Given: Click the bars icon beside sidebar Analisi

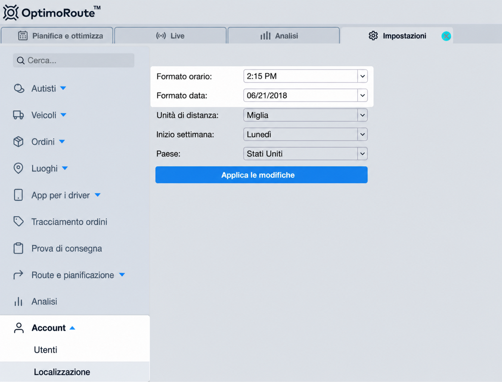Looking at the screenshot, I should point(18,302).
